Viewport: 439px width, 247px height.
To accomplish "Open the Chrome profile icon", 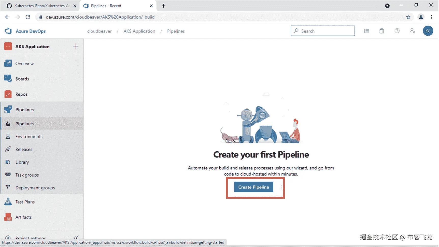I will [x=421, y=17].
